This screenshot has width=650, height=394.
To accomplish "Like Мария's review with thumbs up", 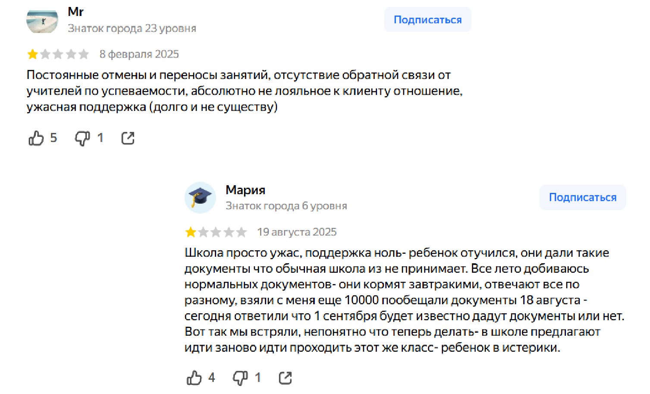I will (195, 378).
